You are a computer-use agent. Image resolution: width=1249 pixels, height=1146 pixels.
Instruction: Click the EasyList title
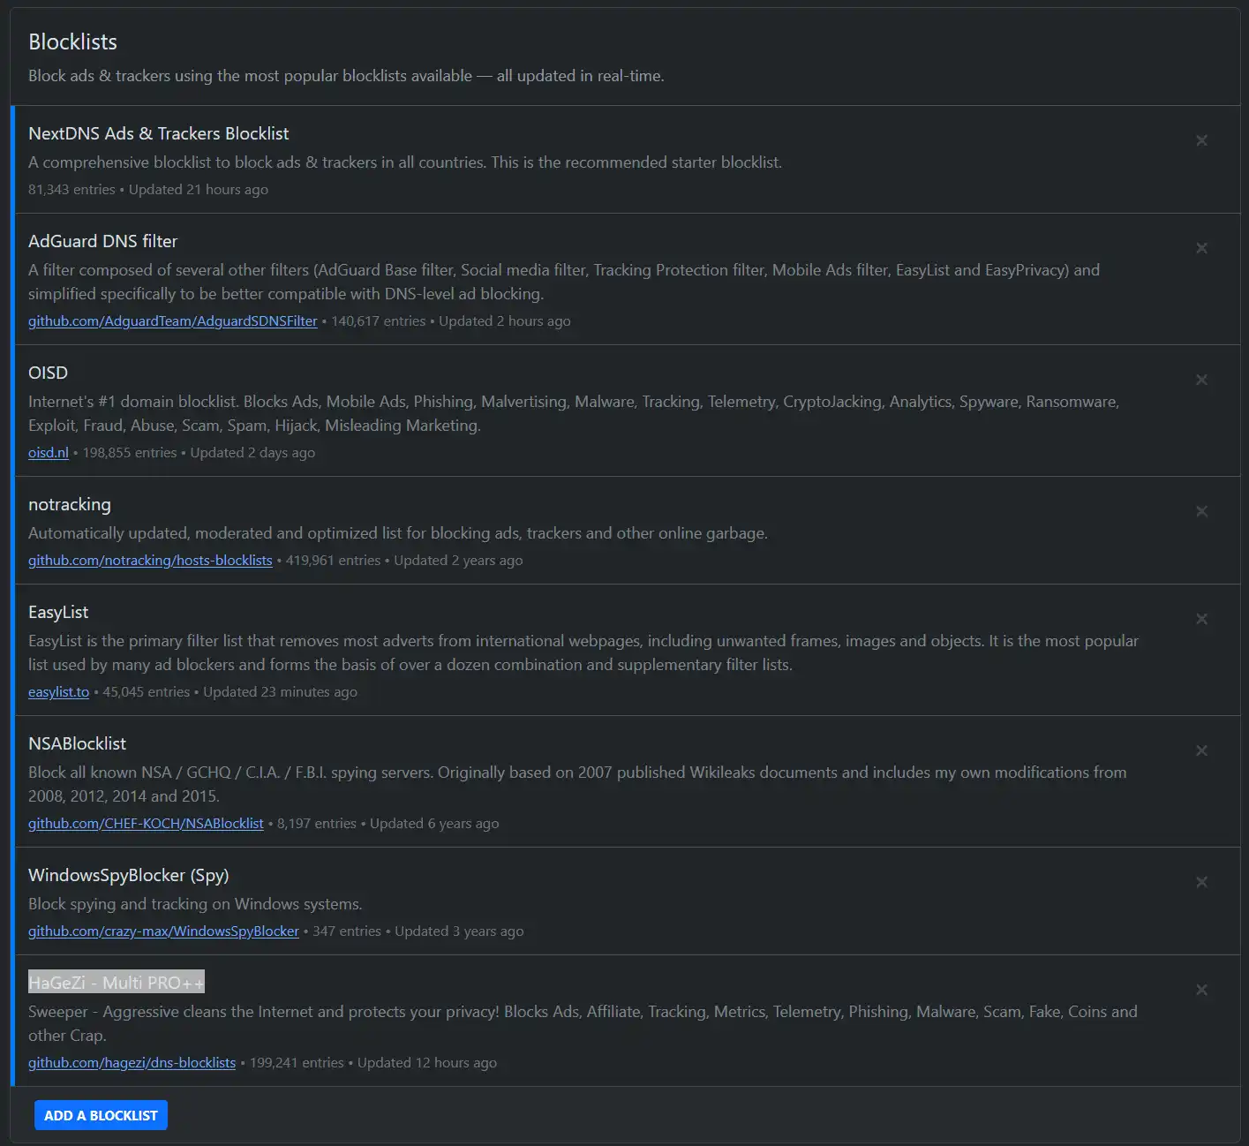click(58, 612)
